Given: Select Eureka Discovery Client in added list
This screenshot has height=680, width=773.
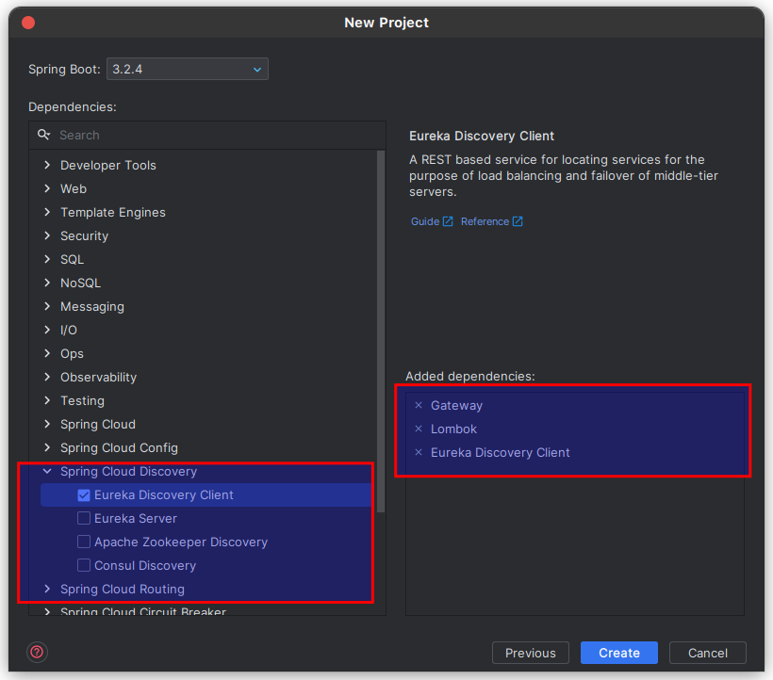Looking at the screenshot, I should (501, 452).
